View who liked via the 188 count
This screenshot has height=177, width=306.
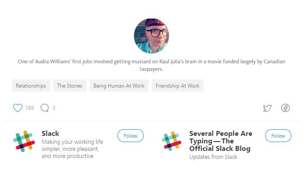pyautogui.click(x=30, y=108)
